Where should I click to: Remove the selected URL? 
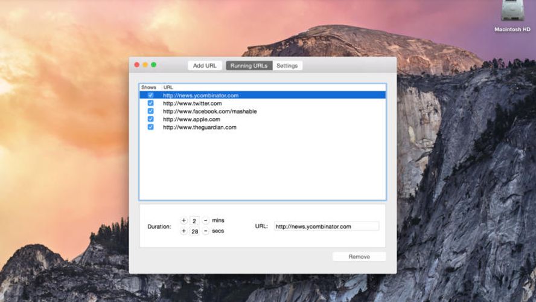(x=359, y=257)
